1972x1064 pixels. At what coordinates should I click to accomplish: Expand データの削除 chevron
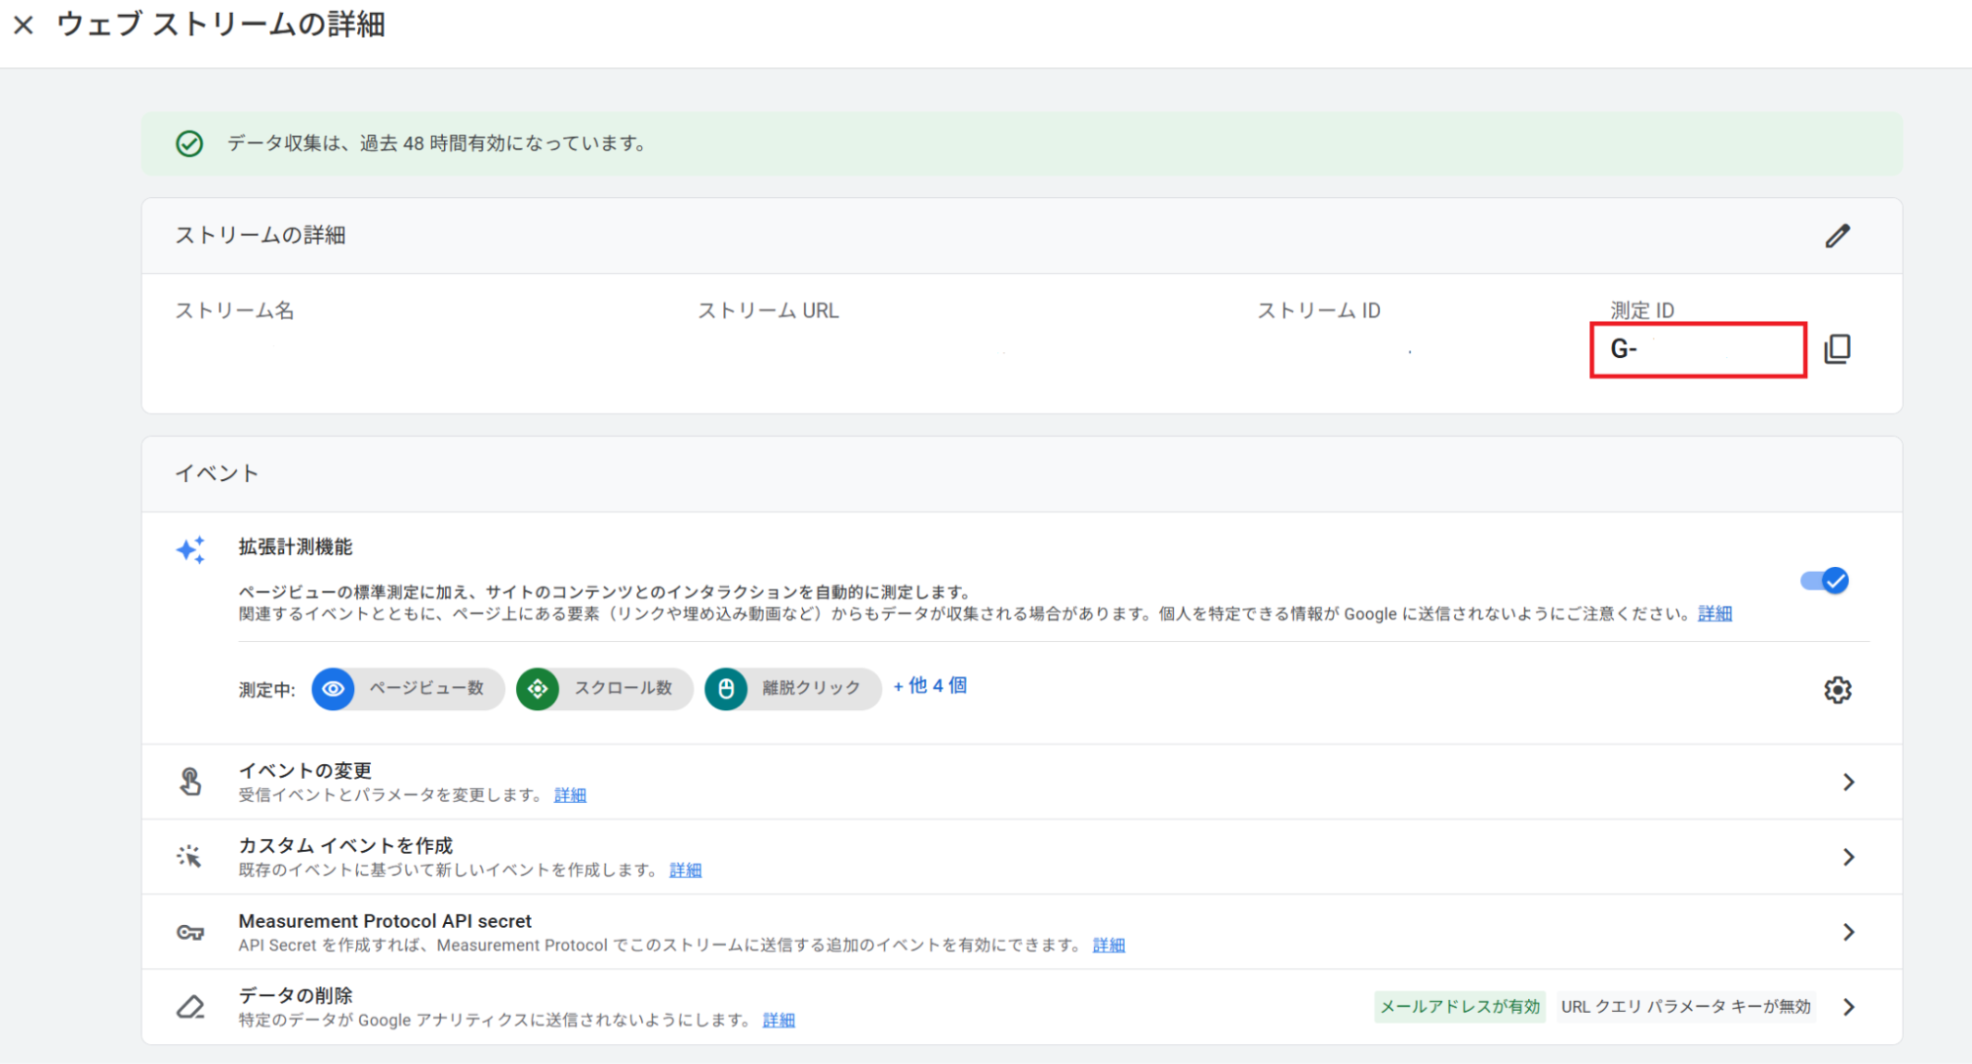point(1849,1007)
